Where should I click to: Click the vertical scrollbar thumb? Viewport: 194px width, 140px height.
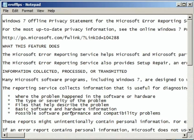[190, 42]
